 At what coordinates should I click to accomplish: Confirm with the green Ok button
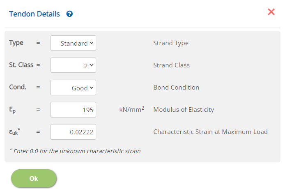[34, 178]
